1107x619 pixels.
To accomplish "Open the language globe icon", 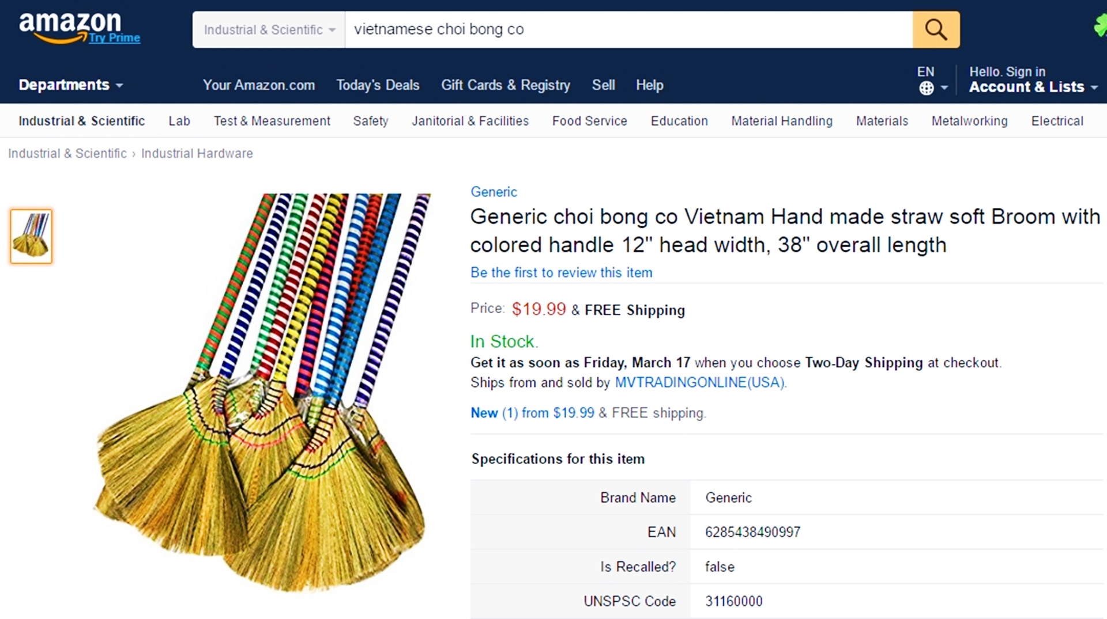I will click(x=927, y=88).
